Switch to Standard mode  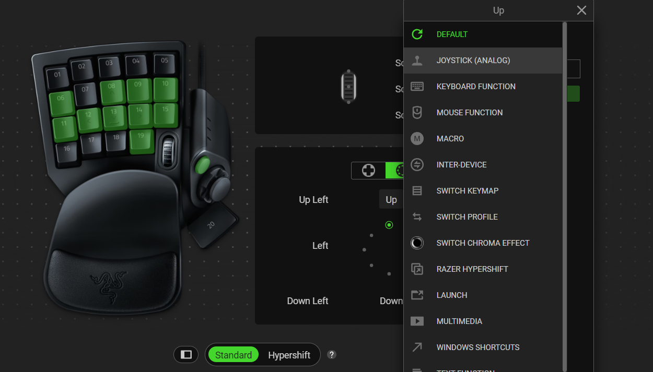pos(234,355)
